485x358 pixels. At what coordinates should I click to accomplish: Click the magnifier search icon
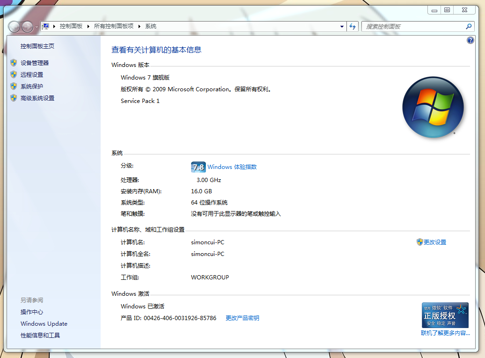pos(469,27)
